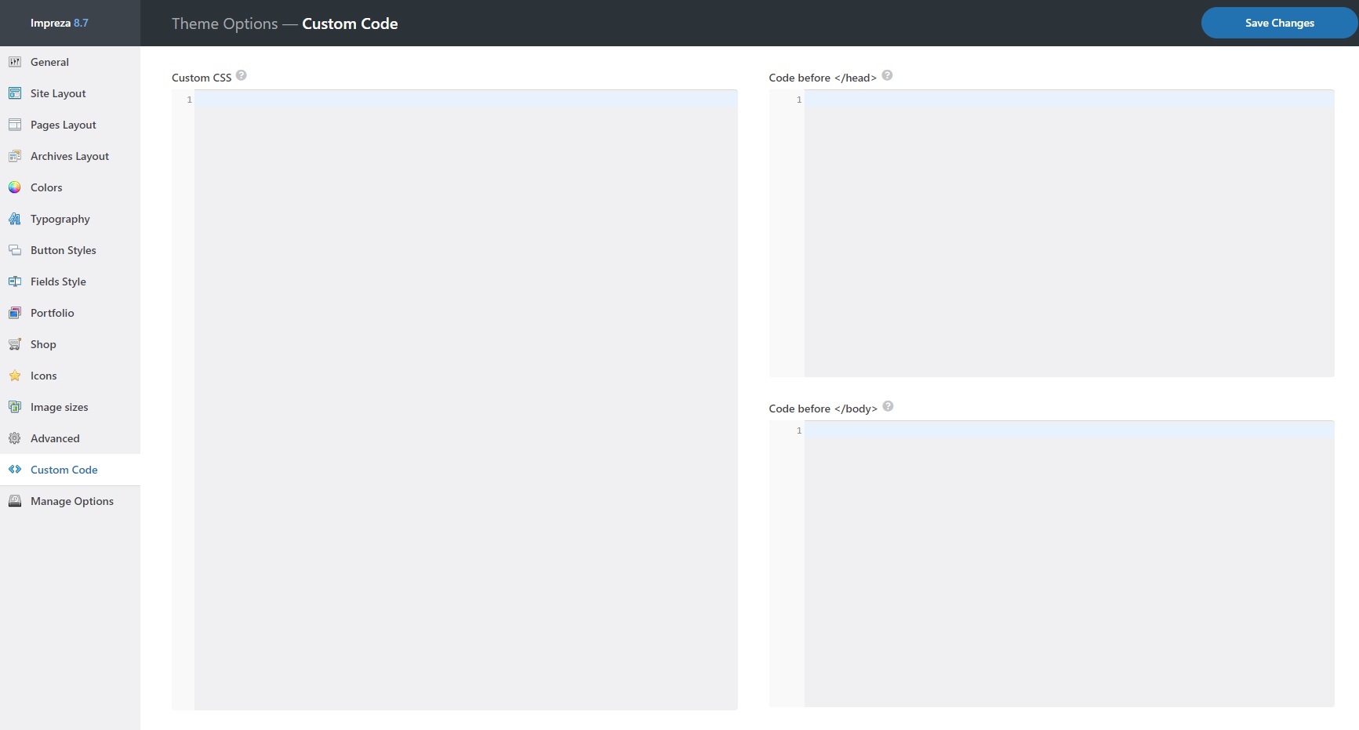
Task: Click the Image sizes sidebar icon
Action: coord(15,407)
